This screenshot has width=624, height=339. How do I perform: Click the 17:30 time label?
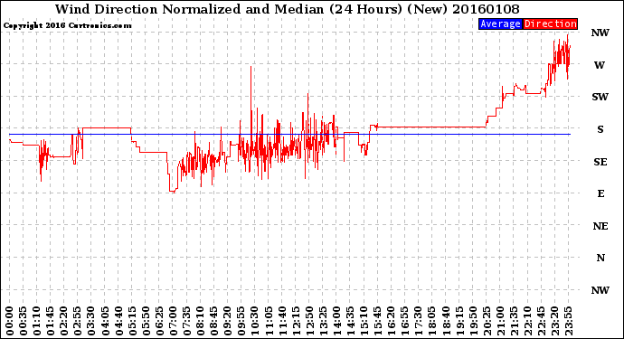tap(418, 321)
